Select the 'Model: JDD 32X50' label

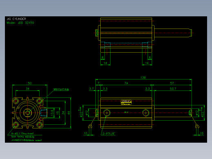20,23
